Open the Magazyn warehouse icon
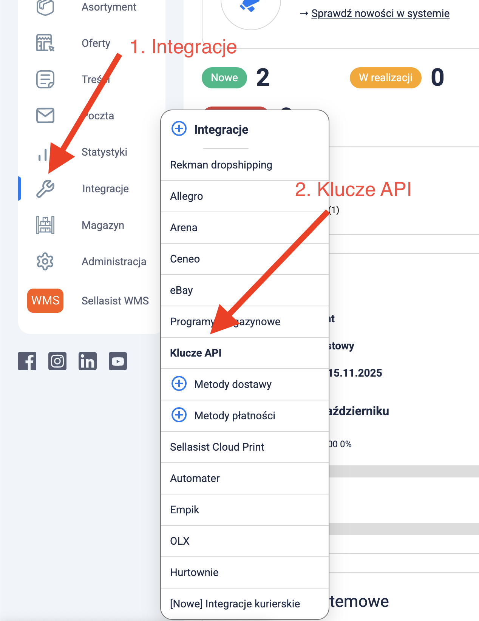479x621 pixels. (45, 225)
